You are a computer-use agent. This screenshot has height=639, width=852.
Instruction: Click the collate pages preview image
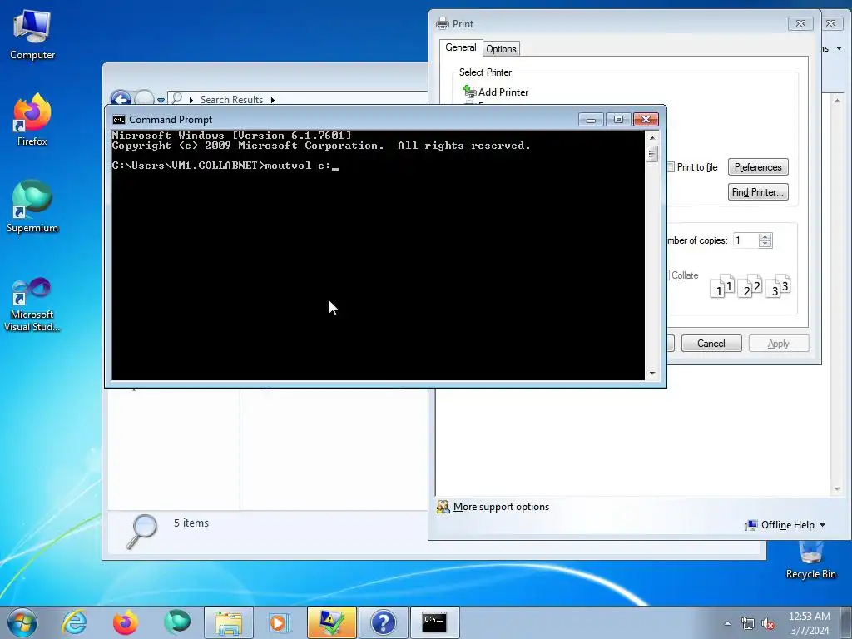point(750,286)
